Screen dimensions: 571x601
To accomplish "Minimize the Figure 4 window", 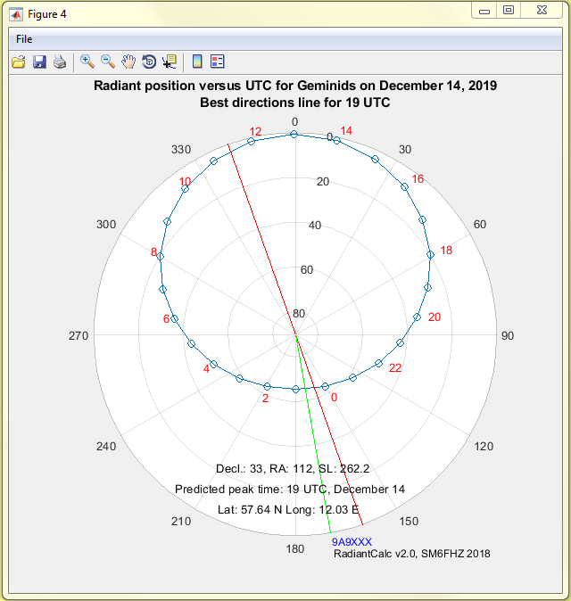I will click(484, 11).
